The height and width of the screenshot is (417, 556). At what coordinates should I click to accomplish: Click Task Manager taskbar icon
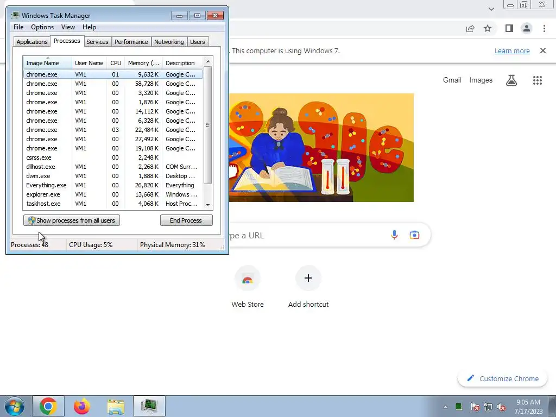149,406
